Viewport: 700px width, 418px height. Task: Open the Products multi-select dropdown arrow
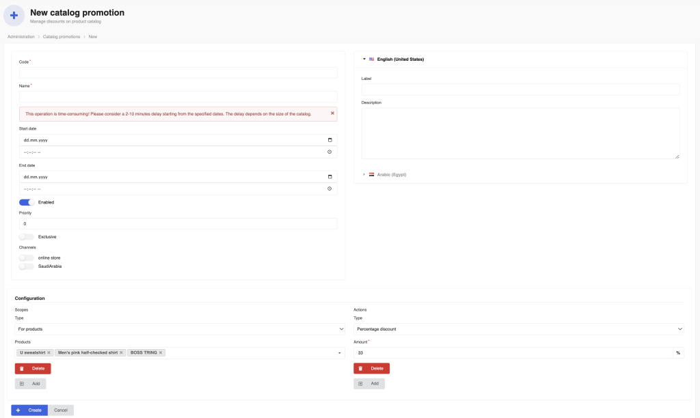click(339, 353)
